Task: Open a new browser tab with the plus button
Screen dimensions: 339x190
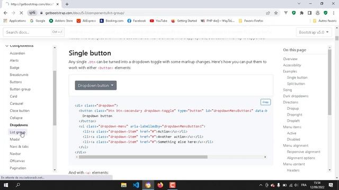Action: (67, 4)
